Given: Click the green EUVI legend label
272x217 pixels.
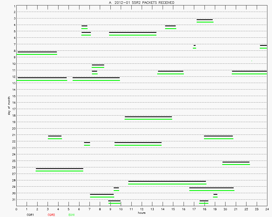Looking at the screenshot, I should click(x=72, y=215).
